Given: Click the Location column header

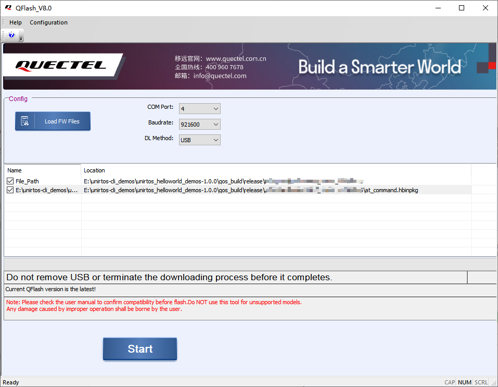Looking at the screenshot, I should point(276,170).
